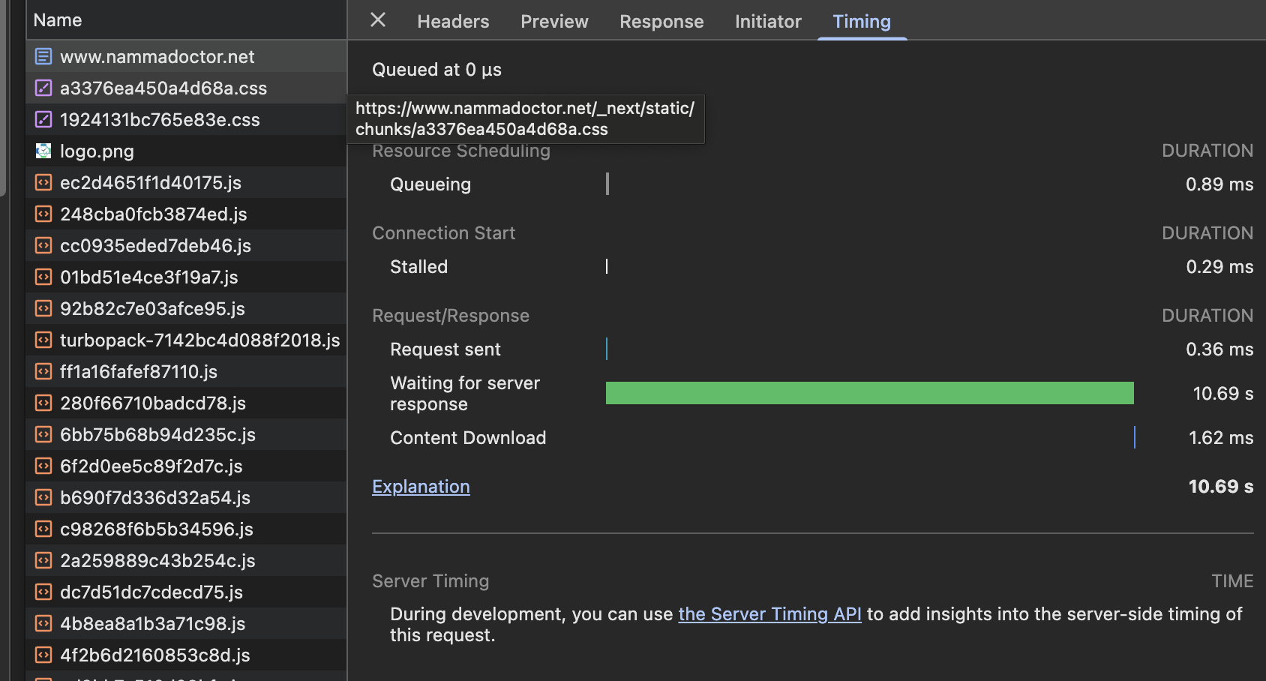The width and height of the screenshot is (1266, 681).
Task: Click script icon of turbopack-7142bc4d088f2018.js
Action: 43,340
